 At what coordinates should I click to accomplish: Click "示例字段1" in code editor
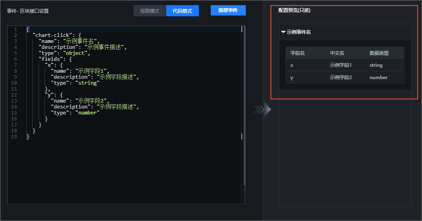tap(91, 71)
